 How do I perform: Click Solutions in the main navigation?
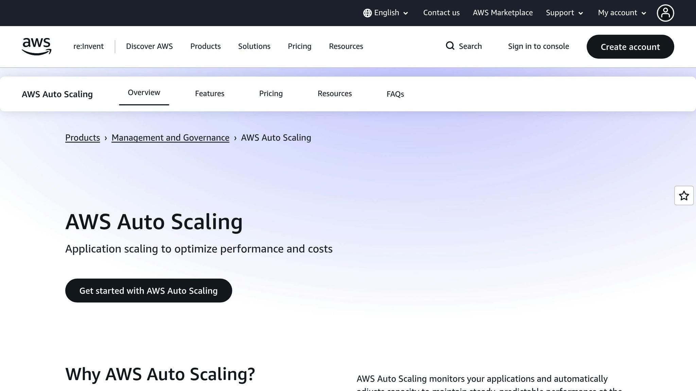(254, 46)
